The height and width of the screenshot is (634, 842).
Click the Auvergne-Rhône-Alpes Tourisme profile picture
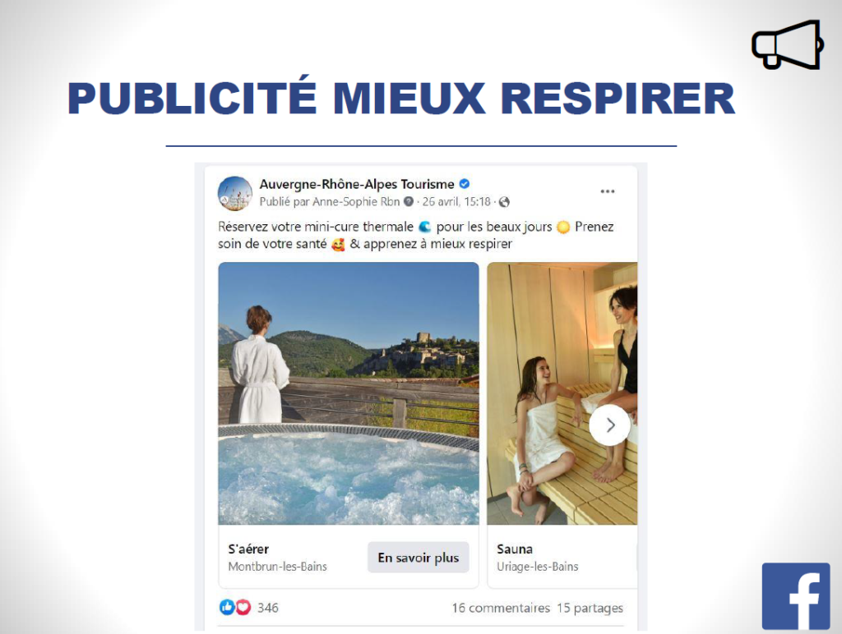click(234, 193)
